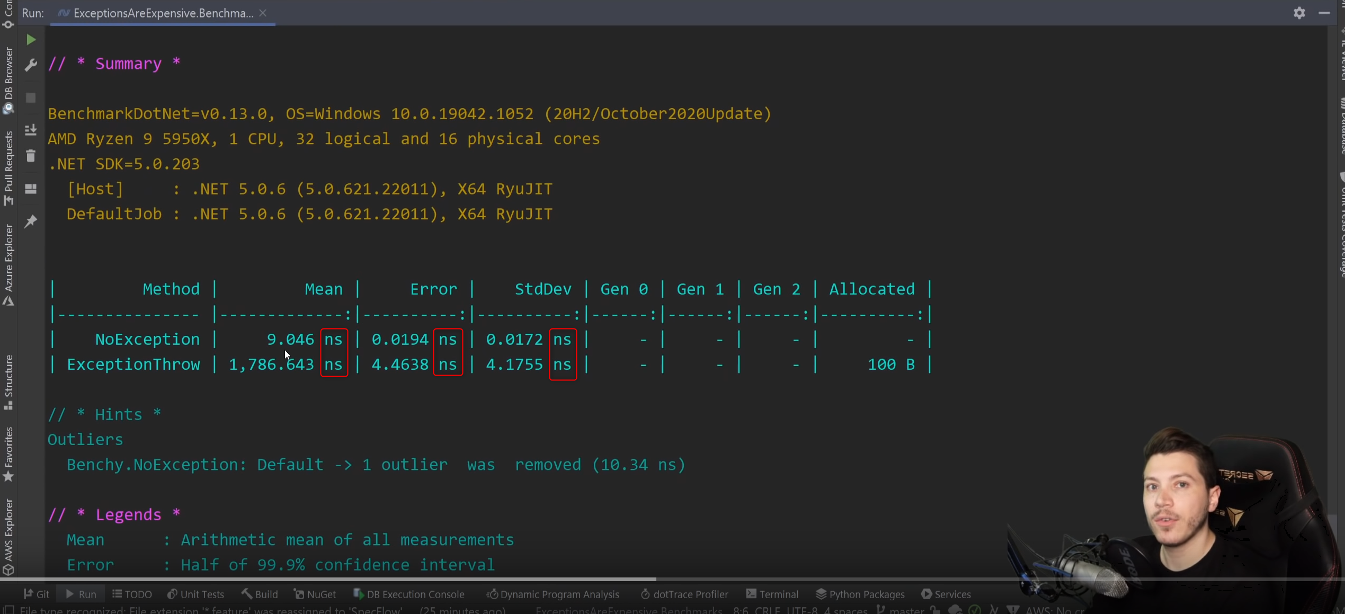Open Run panel settings gear

tap(1299, 13)
